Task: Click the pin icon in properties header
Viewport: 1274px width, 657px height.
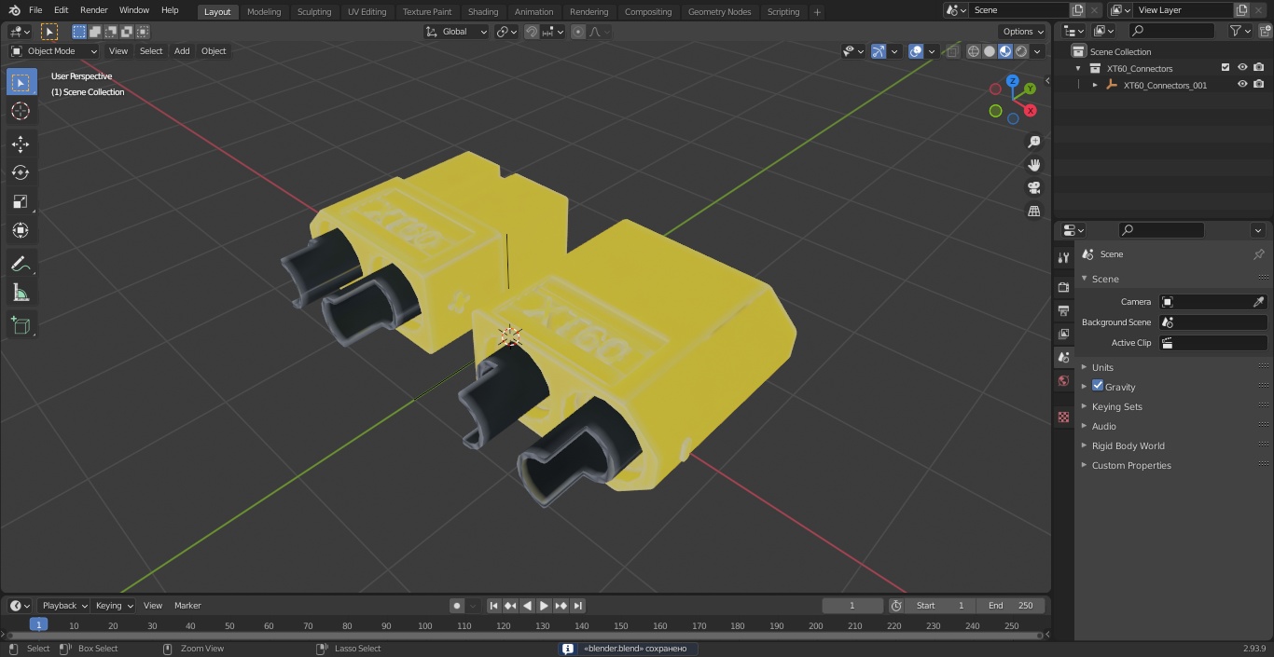Action: tap(1258, 254)
